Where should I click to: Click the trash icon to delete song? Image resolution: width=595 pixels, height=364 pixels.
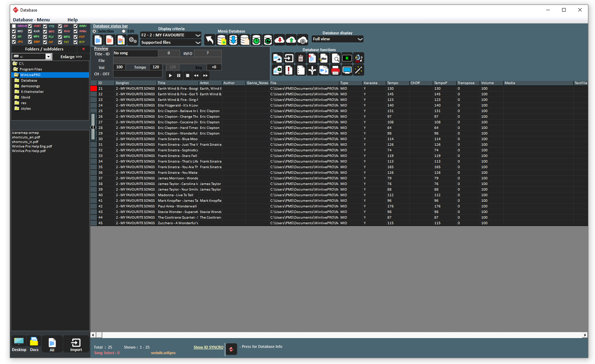300,58
